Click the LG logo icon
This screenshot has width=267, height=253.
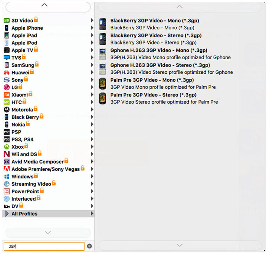tap(6, 88)
